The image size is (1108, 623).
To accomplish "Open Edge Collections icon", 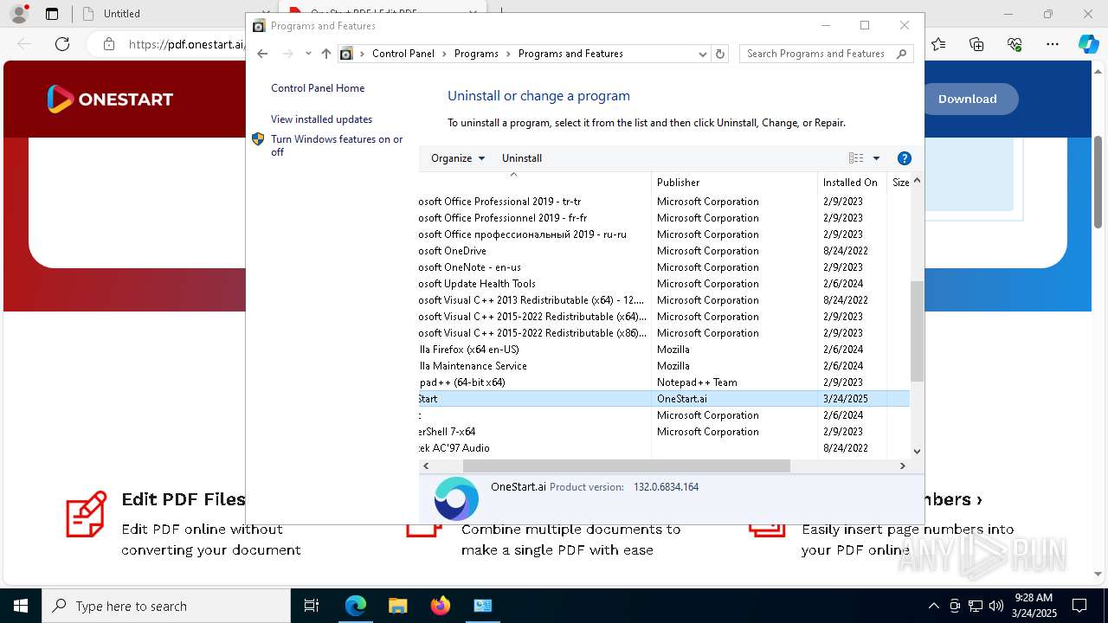I will pyautogui.click(x=976, y=44).
